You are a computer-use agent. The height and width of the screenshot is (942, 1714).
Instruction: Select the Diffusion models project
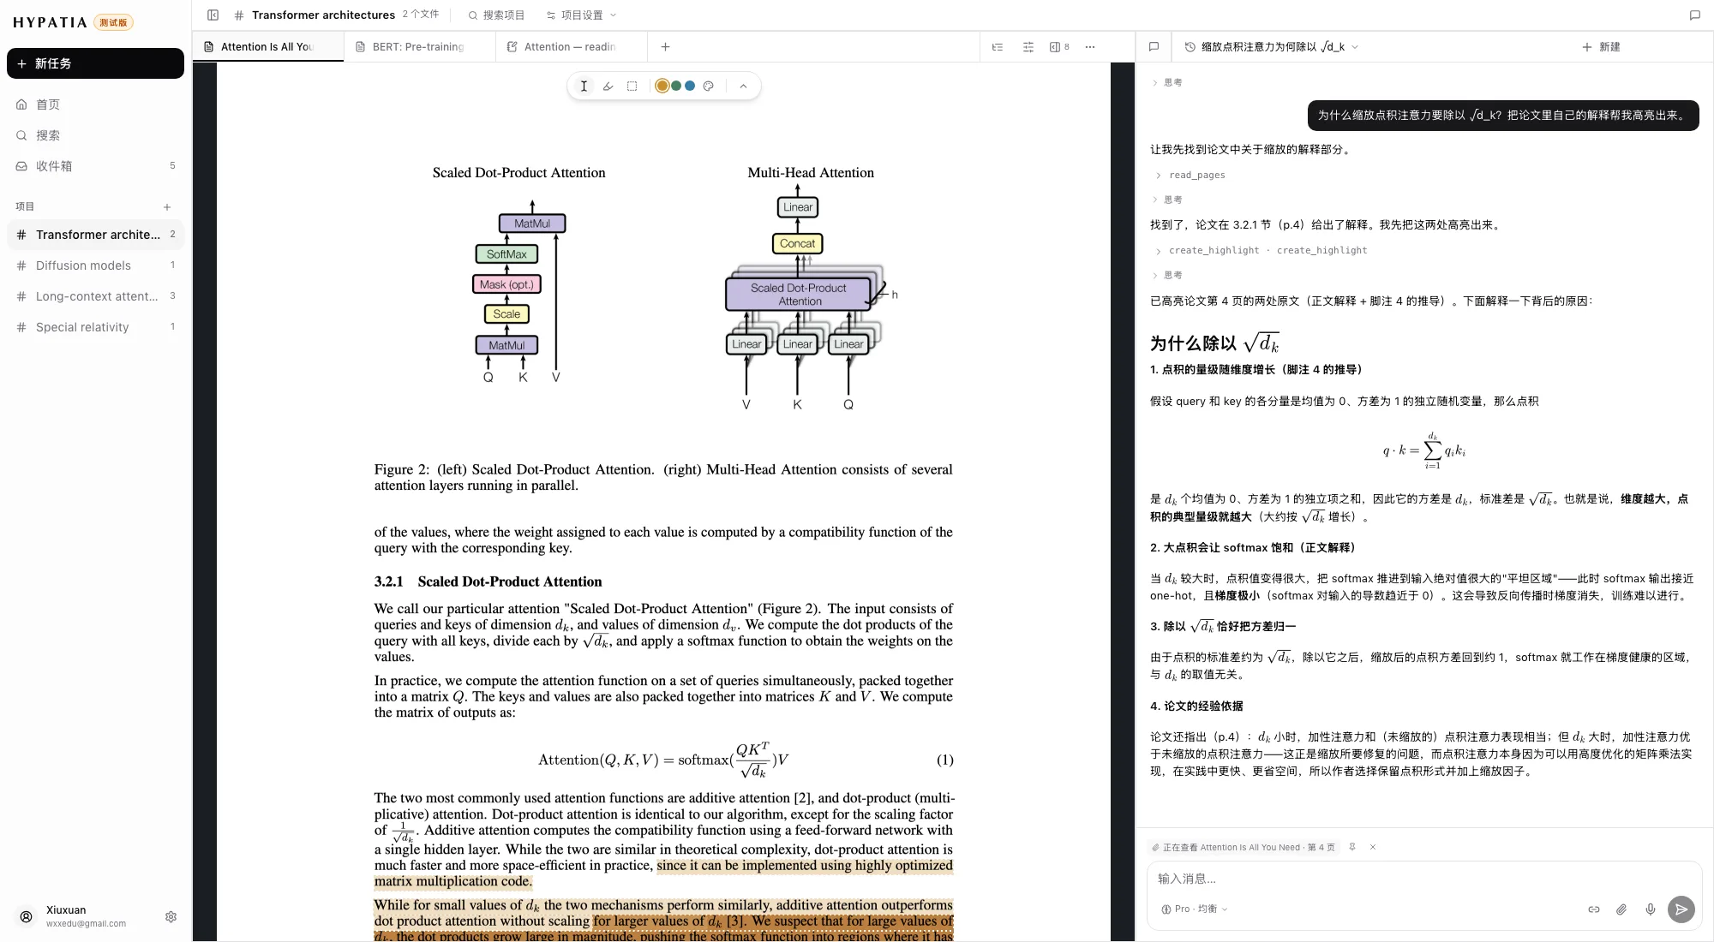coord(95,265)
